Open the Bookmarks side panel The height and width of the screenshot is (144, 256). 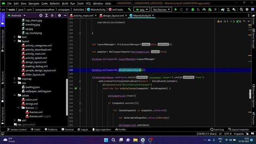pyautogui.click(x=2, y=95)
